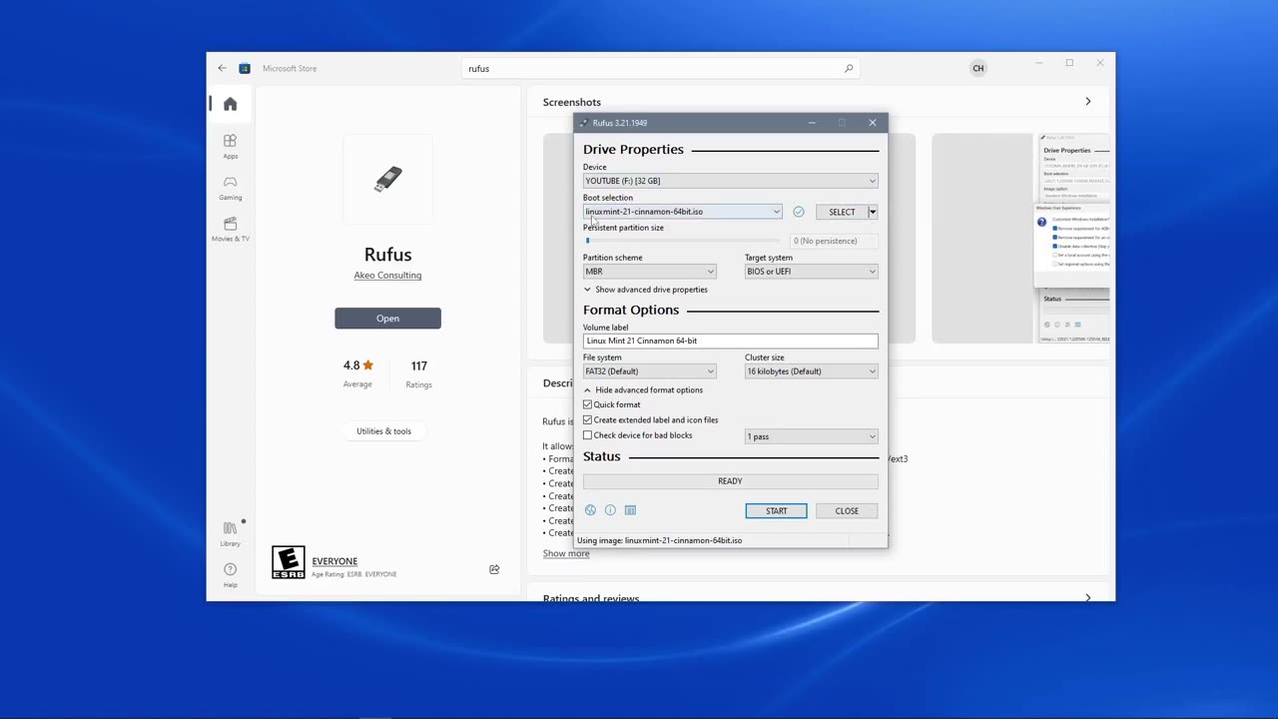Click the Microsoft Store search box
This screenshot has width=1278, height=719.
(x=660, y=69)
